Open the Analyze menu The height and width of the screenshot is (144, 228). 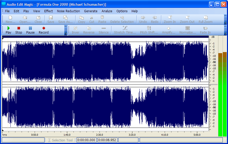click(107, 11)
